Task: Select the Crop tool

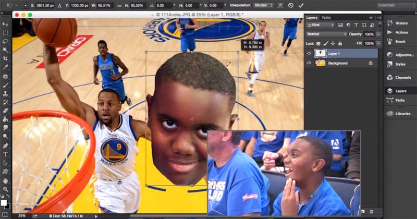Action: pos(5,58)
